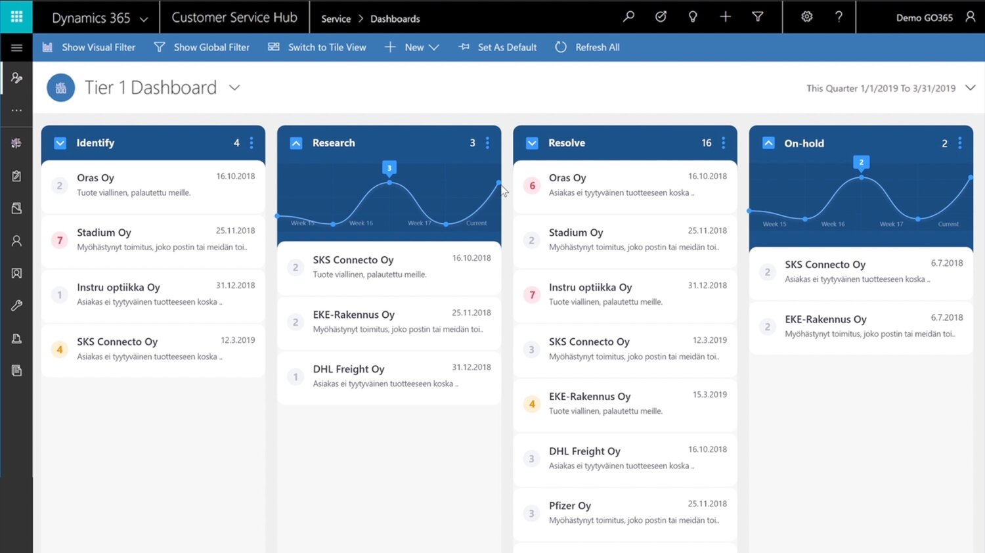Open Instru optiikka Oy case in Identify
The width and height of the screenshot is (985, 553).
(x=153, y=295)
